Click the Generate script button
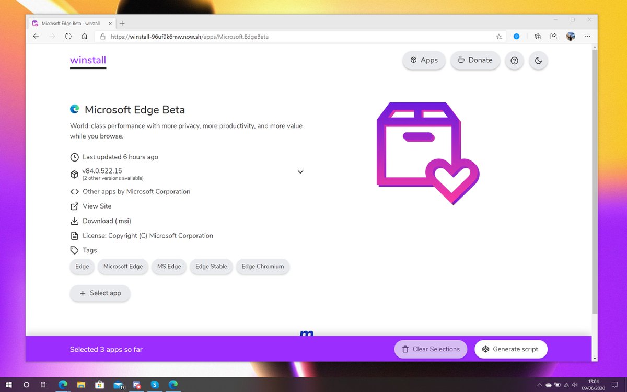The height and width of the screenshot is (392, 627). tap(510, 349)
